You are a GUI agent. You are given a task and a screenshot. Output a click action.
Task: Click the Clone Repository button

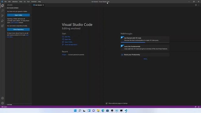click(19, 30)
